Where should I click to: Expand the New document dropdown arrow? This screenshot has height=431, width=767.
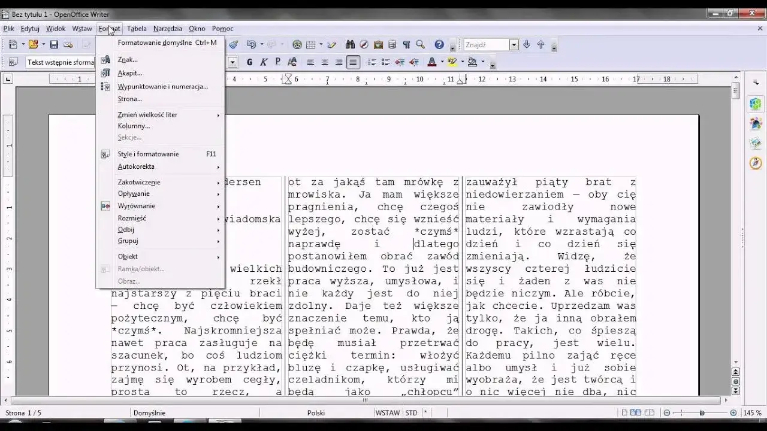pyautogui.click(x=23, y=44)
